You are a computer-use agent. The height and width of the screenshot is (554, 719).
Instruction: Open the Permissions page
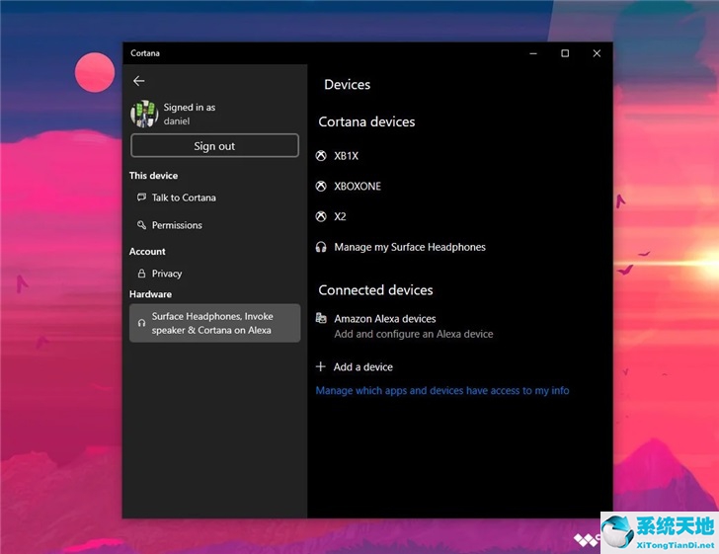pos(177,225)
